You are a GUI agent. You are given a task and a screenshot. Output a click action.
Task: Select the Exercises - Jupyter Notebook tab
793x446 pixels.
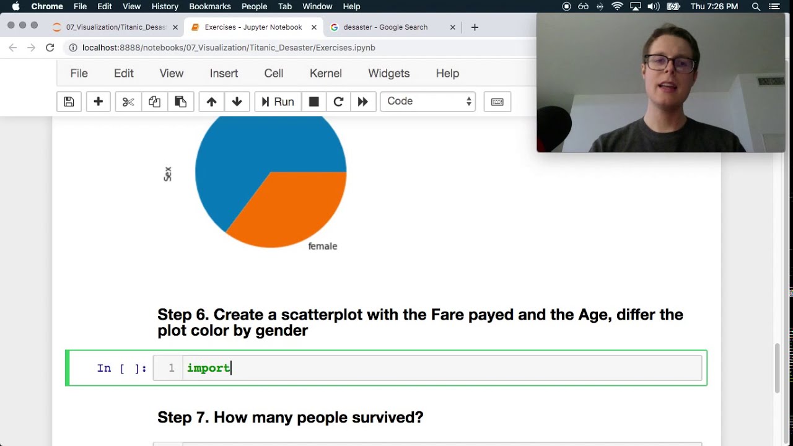click(253, 27)
